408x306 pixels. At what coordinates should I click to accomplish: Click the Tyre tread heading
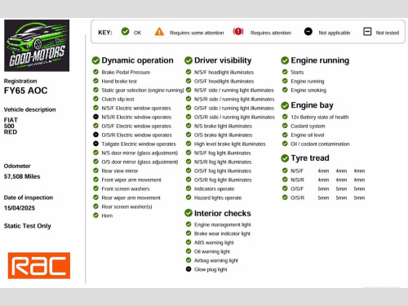click(x=310, y=158)
